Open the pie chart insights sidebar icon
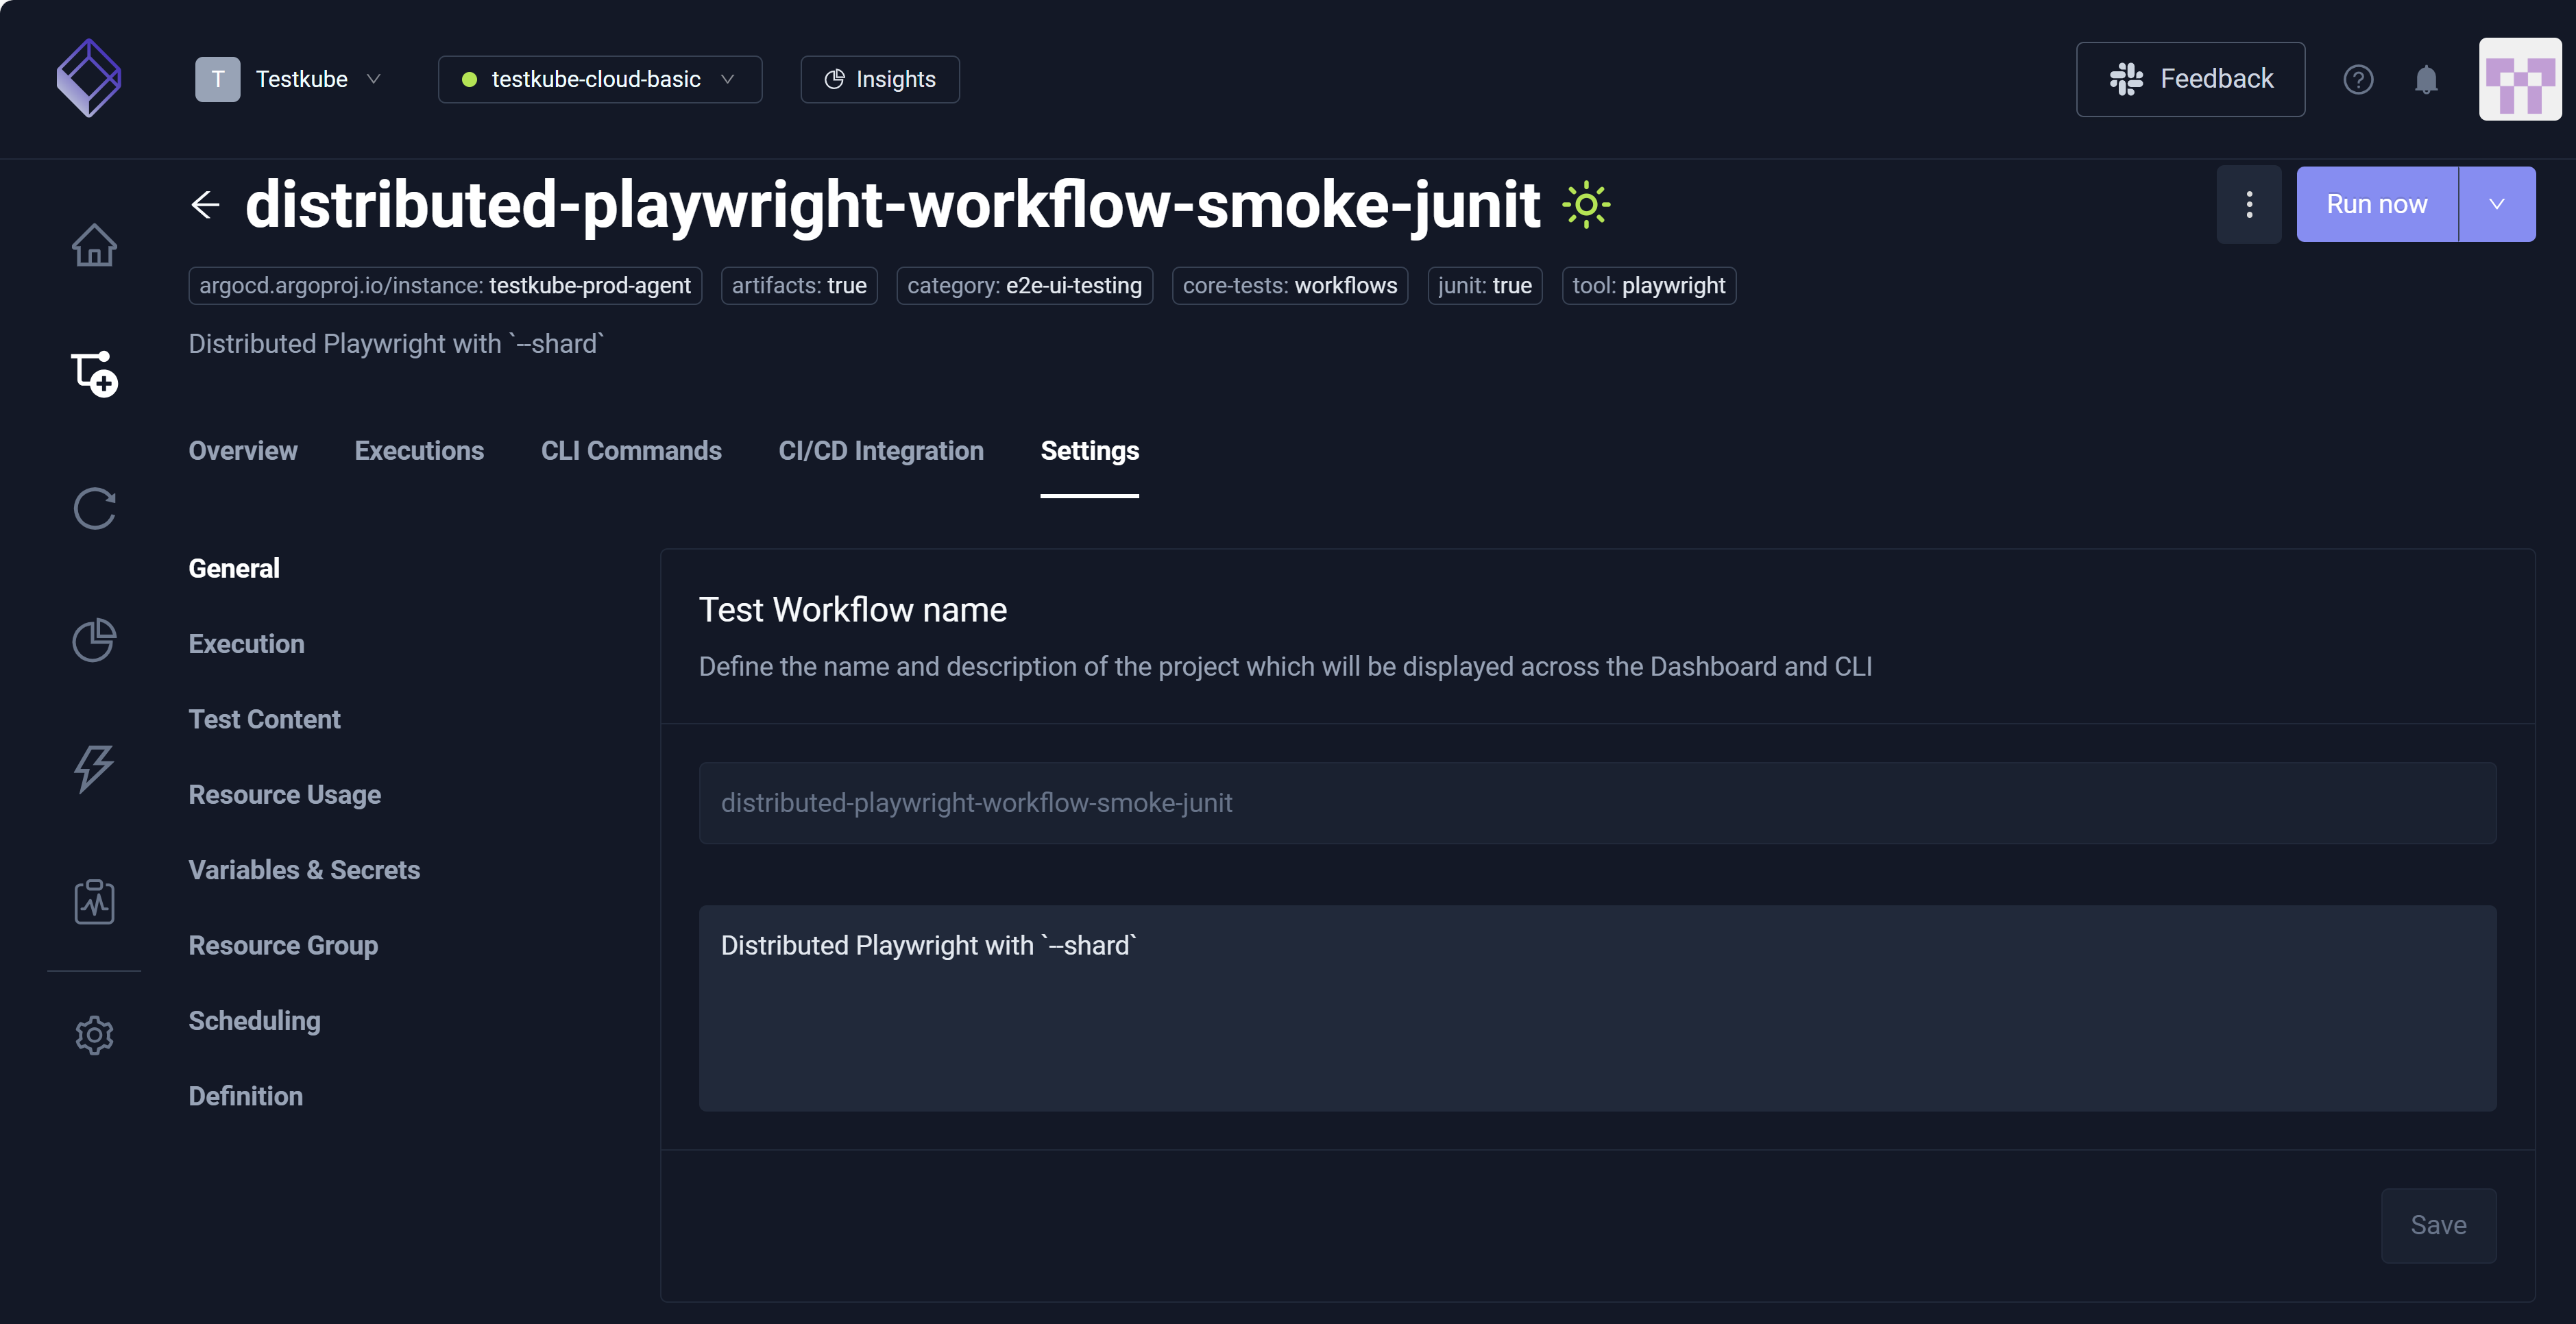The image size is (2576, 1324). point(94,640)
